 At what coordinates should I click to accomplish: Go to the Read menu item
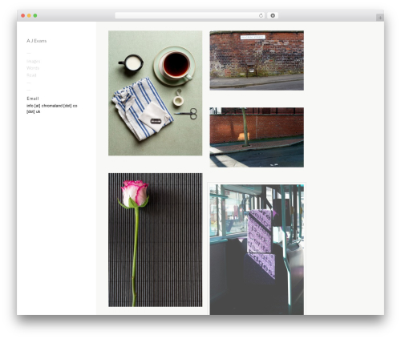click(x=31, y=75)
